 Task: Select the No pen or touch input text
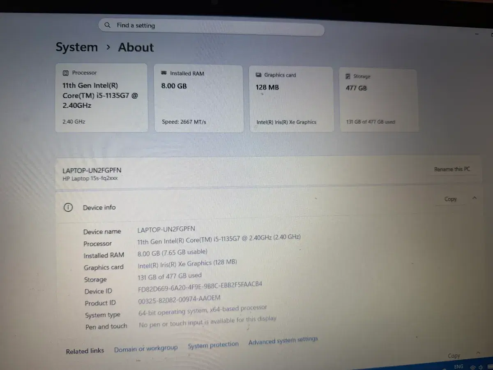(x=207, y=321)
